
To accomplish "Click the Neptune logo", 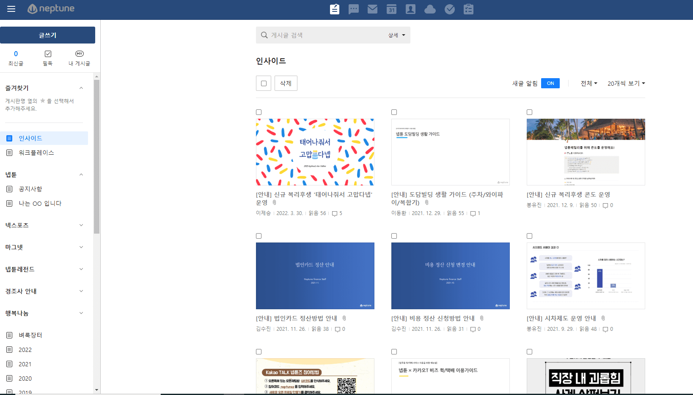I will (51, 8).
